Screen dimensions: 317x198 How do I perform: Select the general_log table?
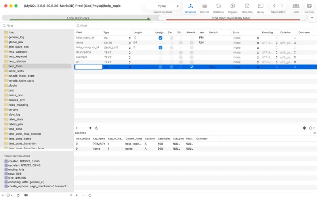(16, 37)
